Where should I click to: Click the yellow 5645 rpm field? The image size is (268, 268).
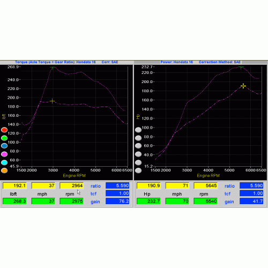point(206,185)
